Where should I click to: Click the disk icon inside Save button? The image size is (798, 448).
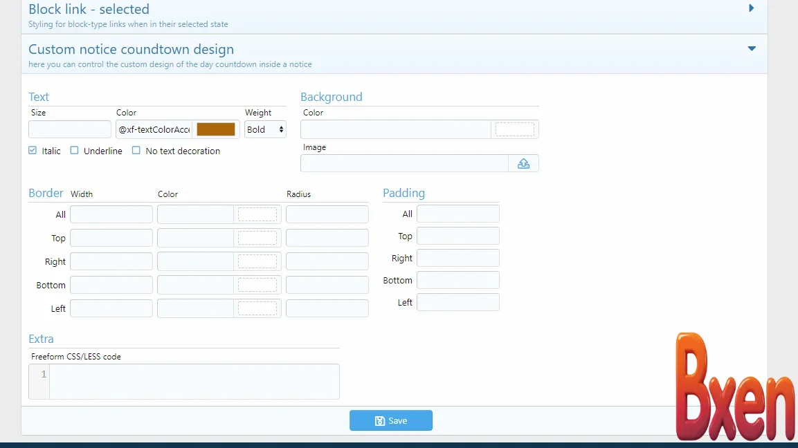[x=380, y=420]
